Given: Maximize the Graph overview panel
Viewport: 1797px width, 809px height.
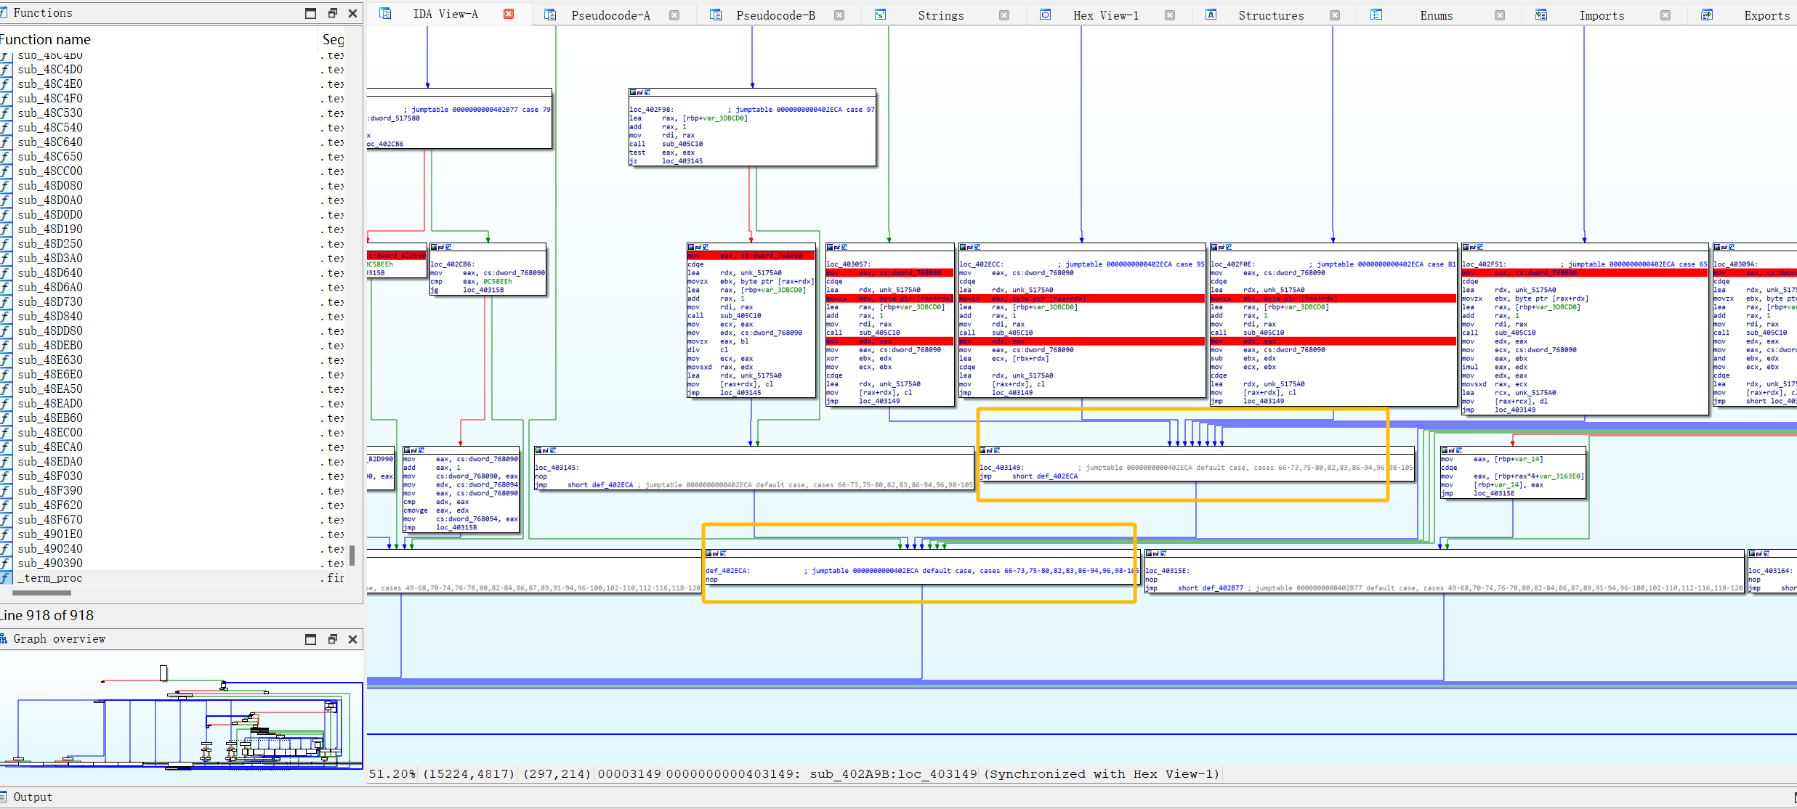Looking at the screenshot, I should pos(310,639).
